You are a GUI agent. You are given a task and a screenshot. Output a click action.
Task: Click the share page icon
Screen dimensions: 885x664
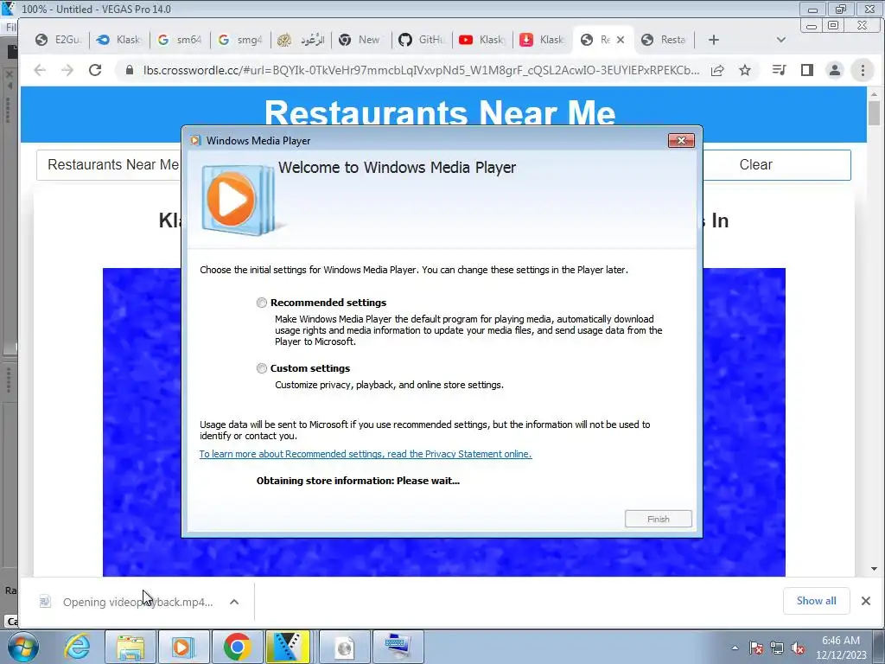717,70
